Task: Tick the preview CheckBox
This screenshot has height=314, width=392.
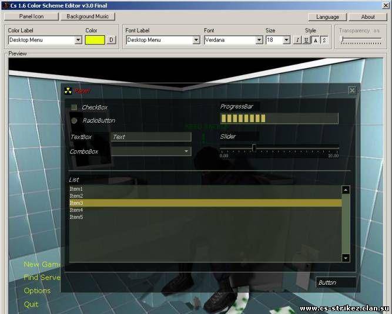Action: pyautogui.click(x=74, y=107)
